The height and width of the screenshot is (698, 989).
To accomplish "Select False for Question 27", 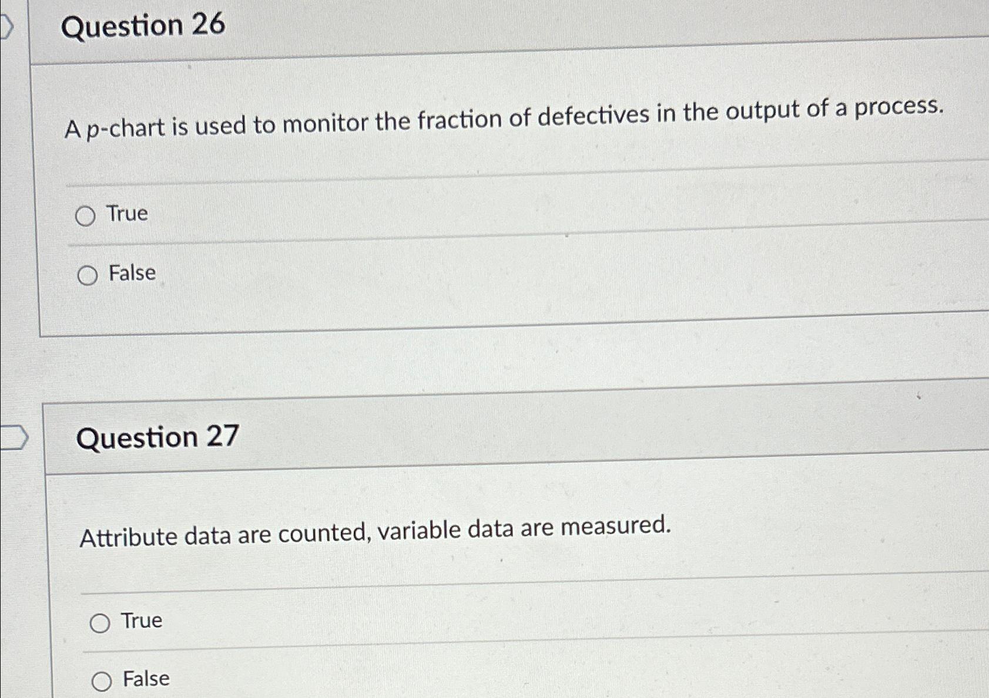I will (x=102, y=682).
